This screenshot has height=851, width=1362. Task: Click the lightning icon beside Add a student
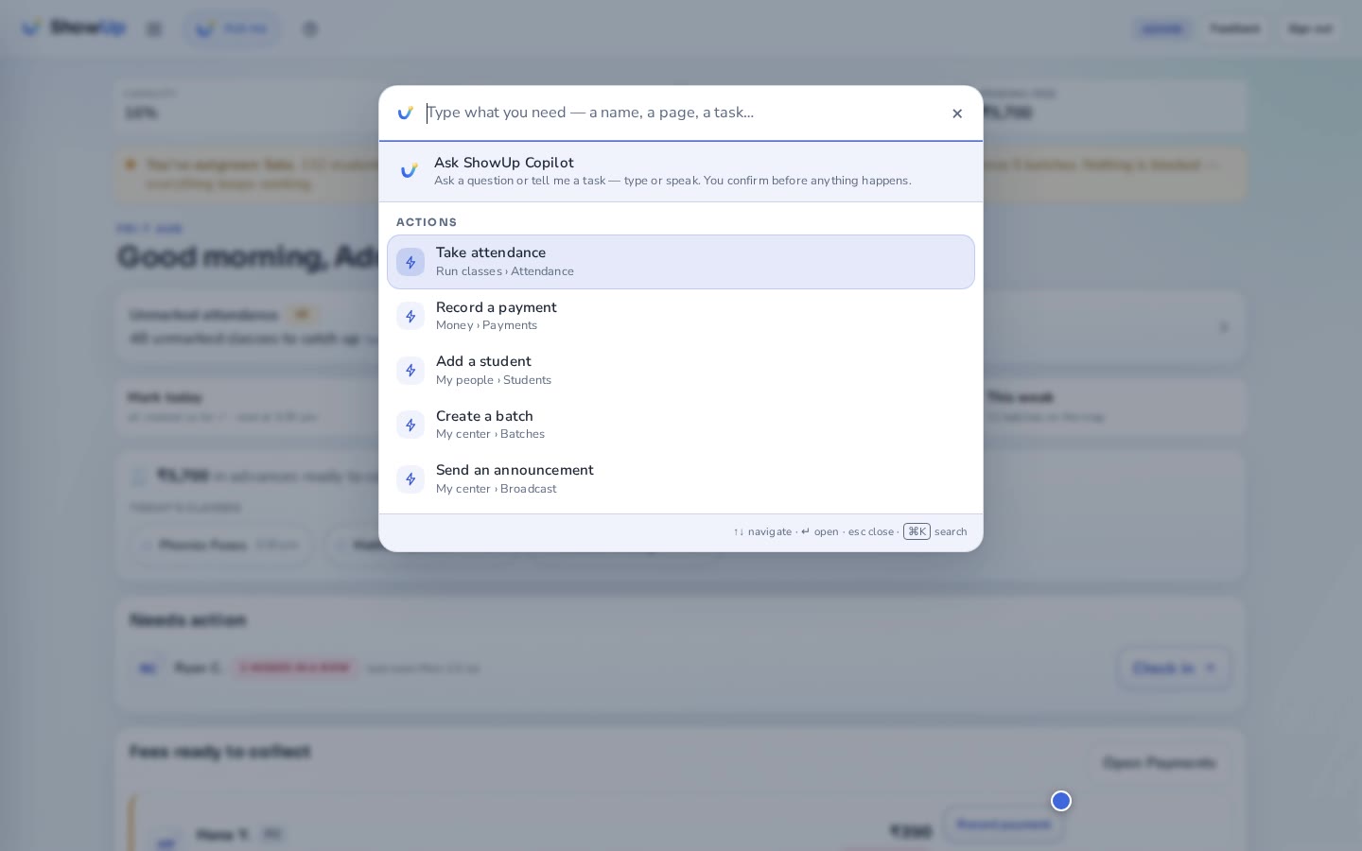point(410,371)
